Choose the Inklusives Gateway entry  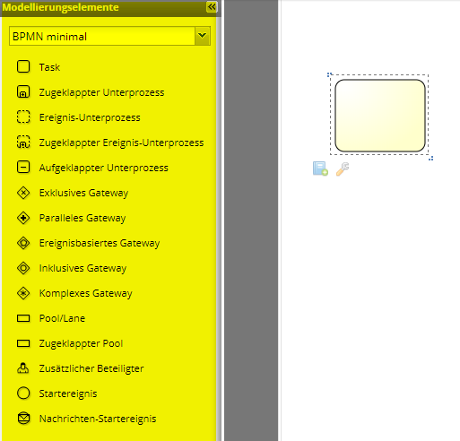coord(82,268)
